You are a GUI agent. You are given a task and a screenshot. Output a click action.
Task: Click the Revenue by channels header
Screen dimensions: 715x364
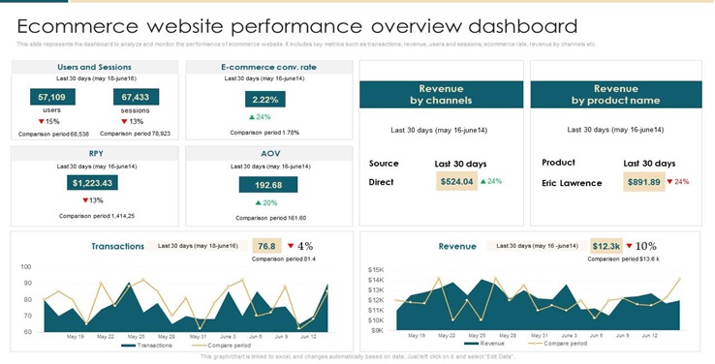pyautogui.click(x=441, y=94)
